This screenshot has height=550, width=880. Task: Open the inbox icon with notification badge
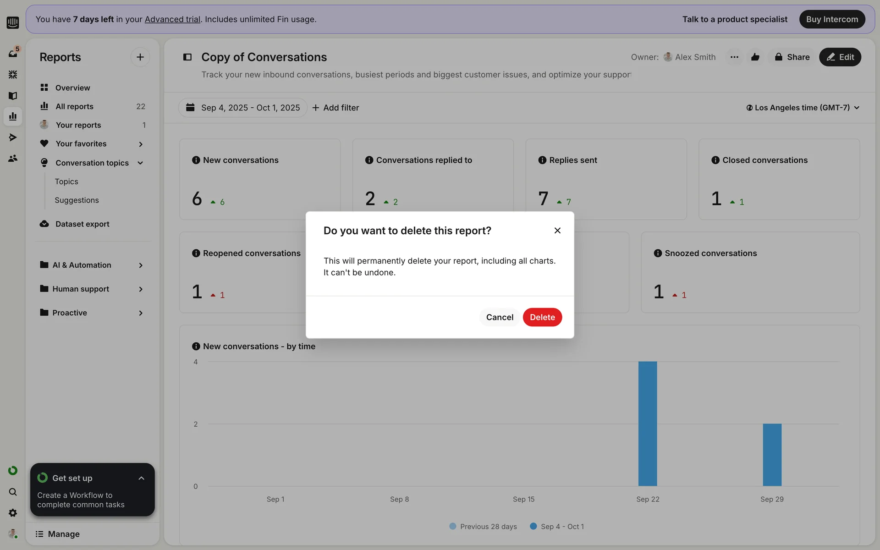click(x=13, y=53)
